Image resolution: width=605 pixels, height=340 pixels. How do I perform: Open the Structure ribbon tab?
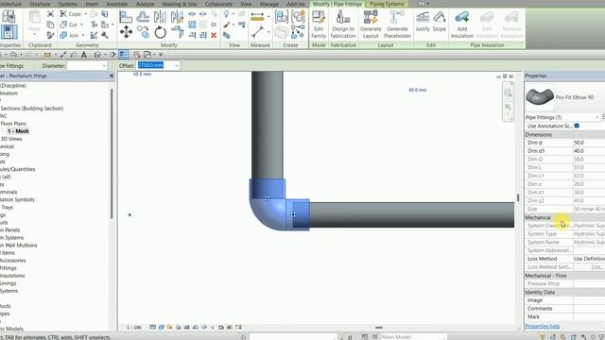point(40,4)
